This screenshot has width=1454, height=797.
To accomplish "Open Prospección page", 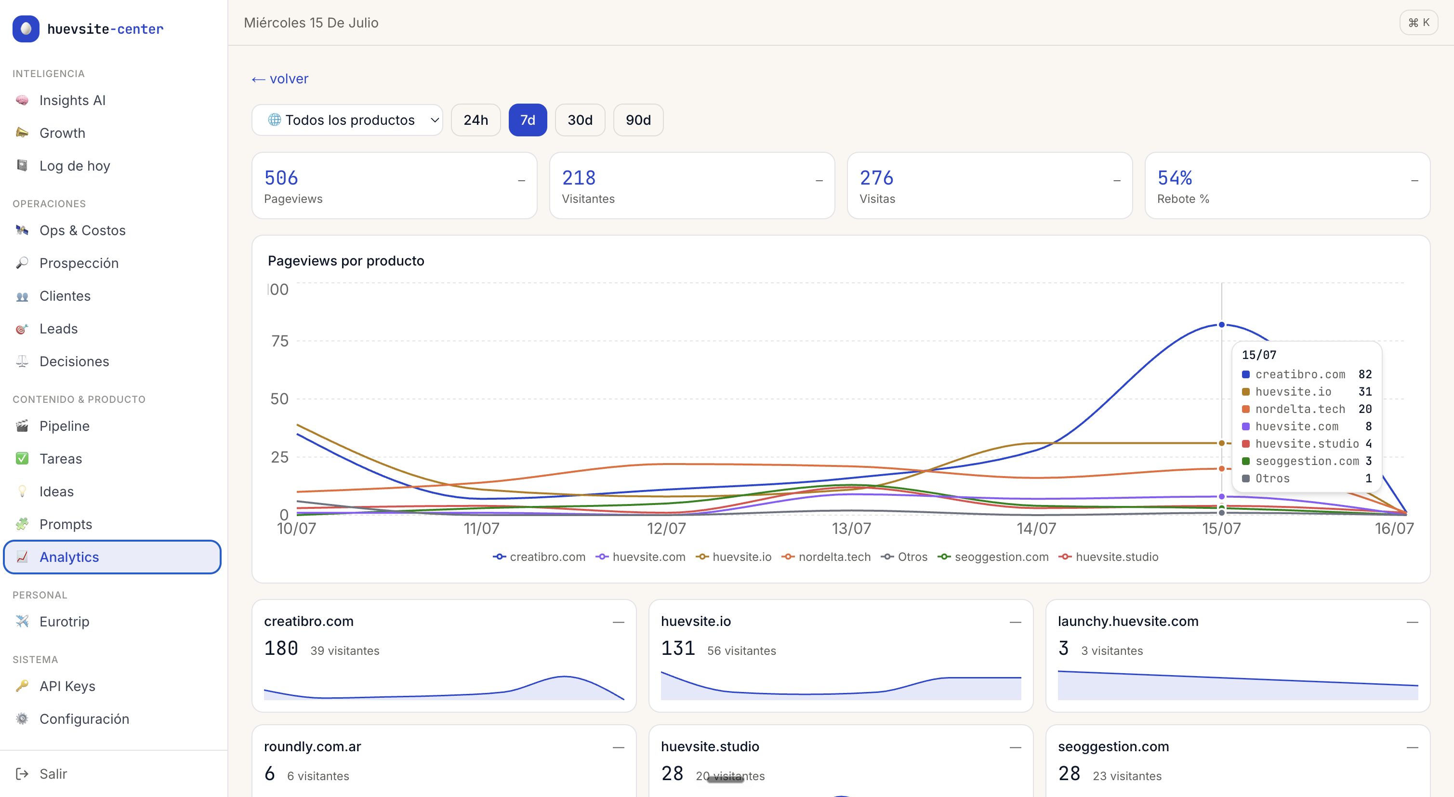I will pyautogui.click(x=112, y=263).
